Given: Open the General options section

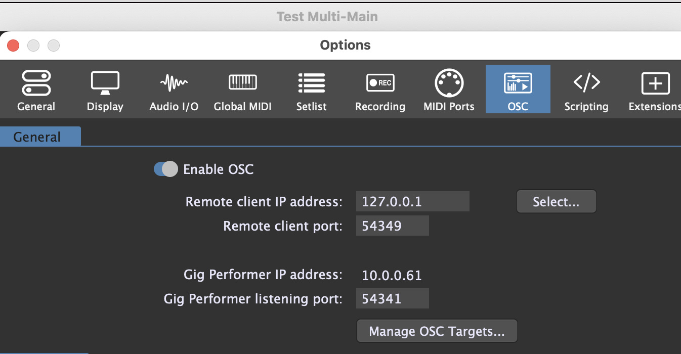Looking at the screenshot, I should (36, 90).
